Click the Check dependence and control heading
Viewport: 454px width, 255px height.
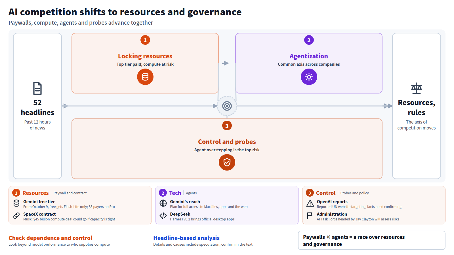tap(51, 238)
